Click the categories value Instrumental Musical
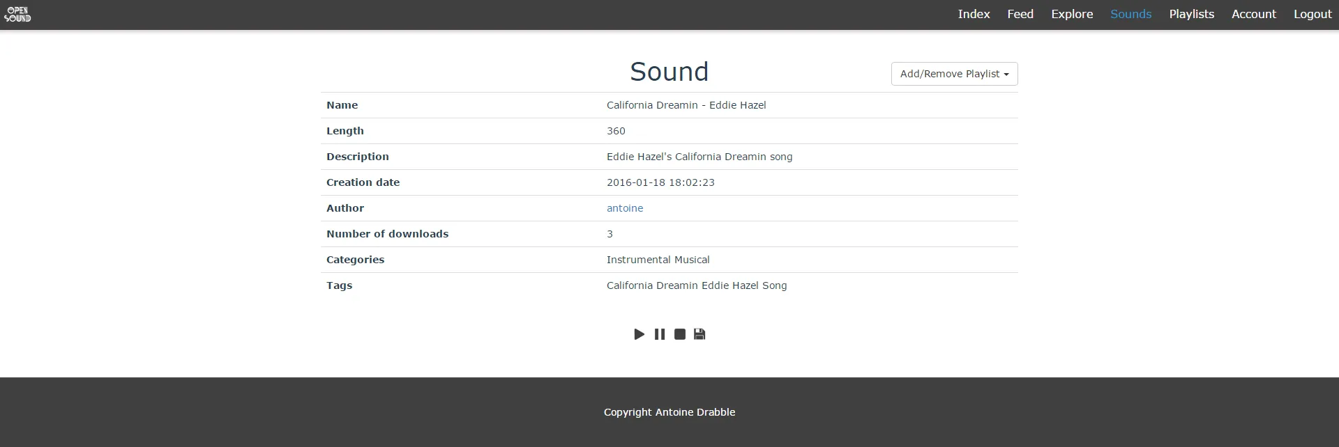 pyautogui.click(x=658, y=260)
